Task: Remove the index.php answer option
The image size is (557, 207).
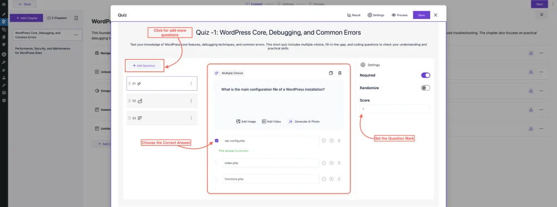Action: point(324,163)
